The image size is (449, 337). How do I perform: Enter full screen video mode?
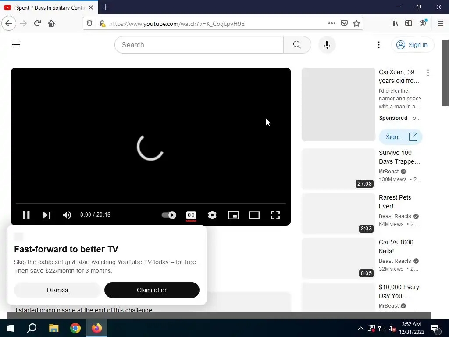(275, 215)
